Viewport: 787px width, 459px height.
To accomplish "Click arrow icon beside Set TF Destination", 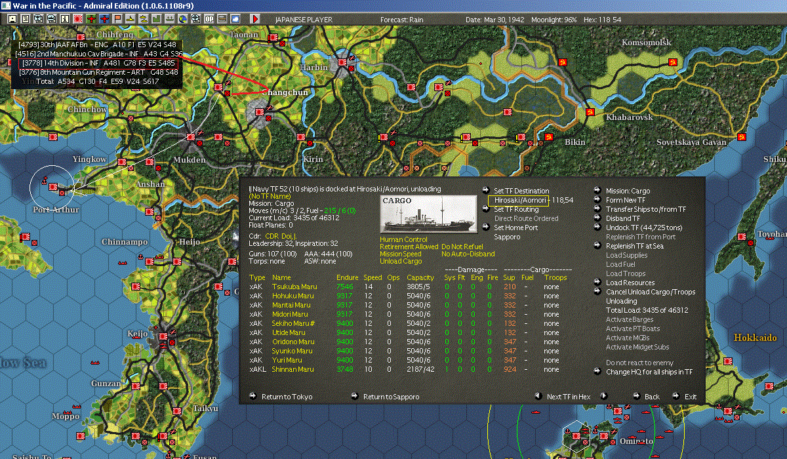I will [485, 191].
